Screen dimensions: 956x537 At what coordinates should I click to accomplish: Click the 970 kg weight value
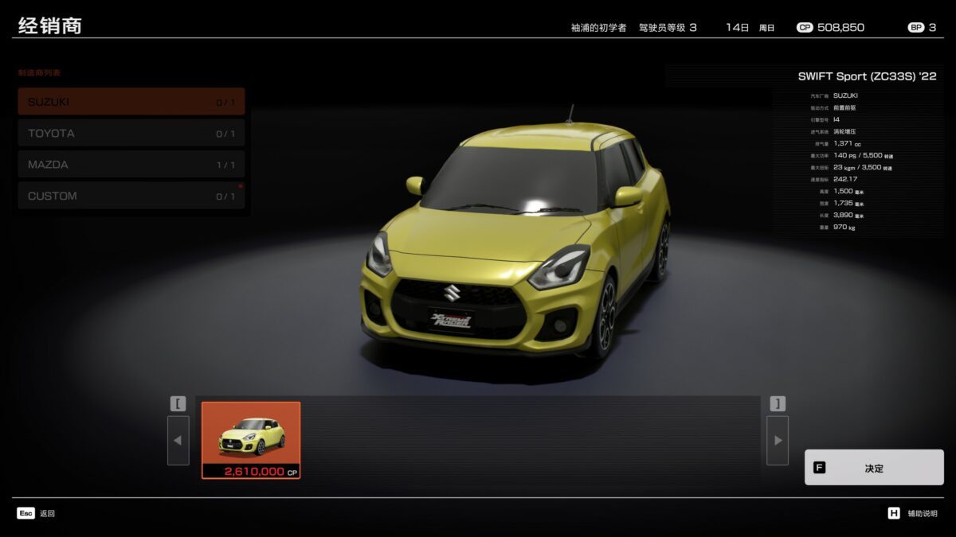point(844,228)
